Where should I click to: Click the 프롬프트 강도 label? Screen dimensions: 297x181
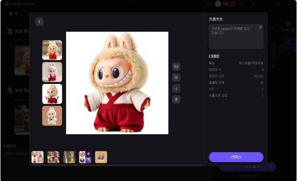(218, 96)
